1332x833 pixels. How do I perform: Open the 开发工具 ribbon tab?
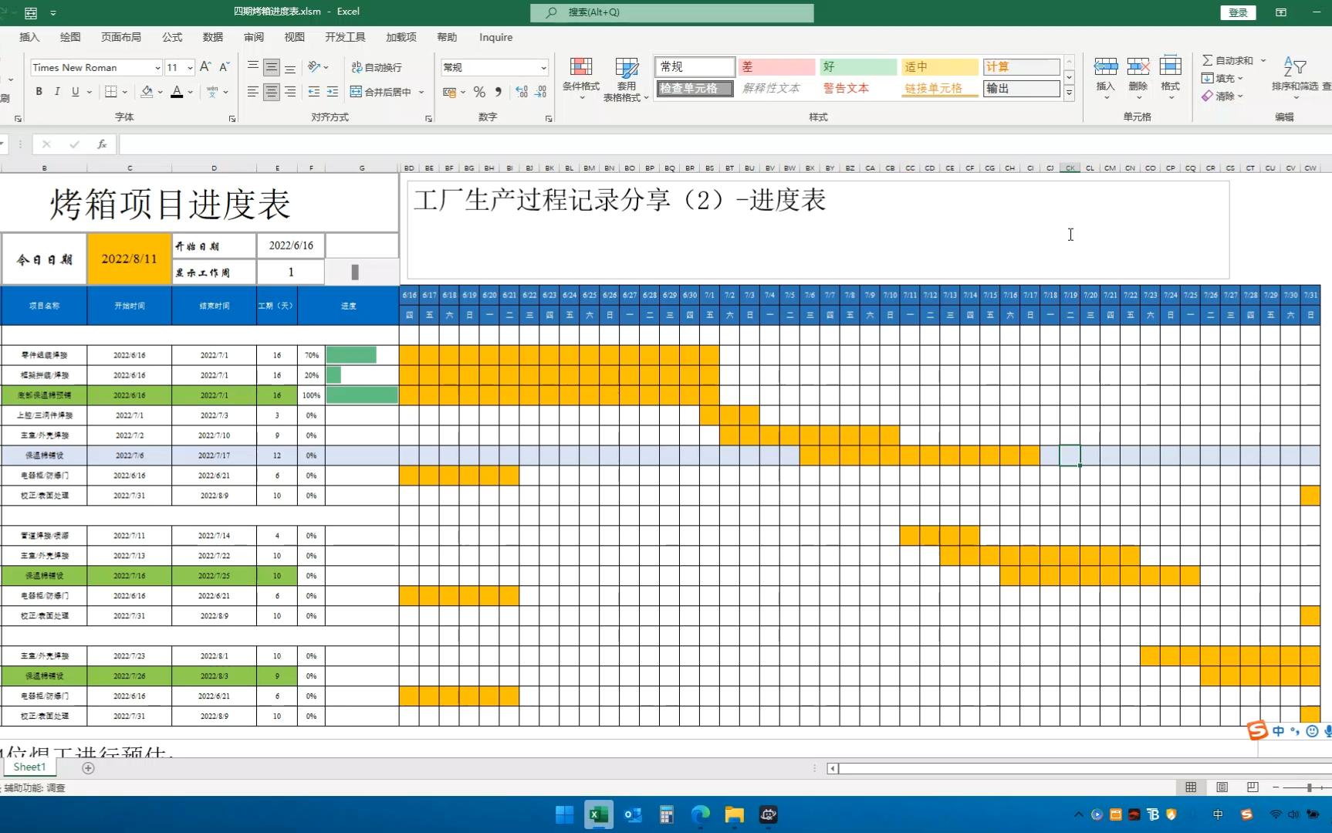point(345,37)
